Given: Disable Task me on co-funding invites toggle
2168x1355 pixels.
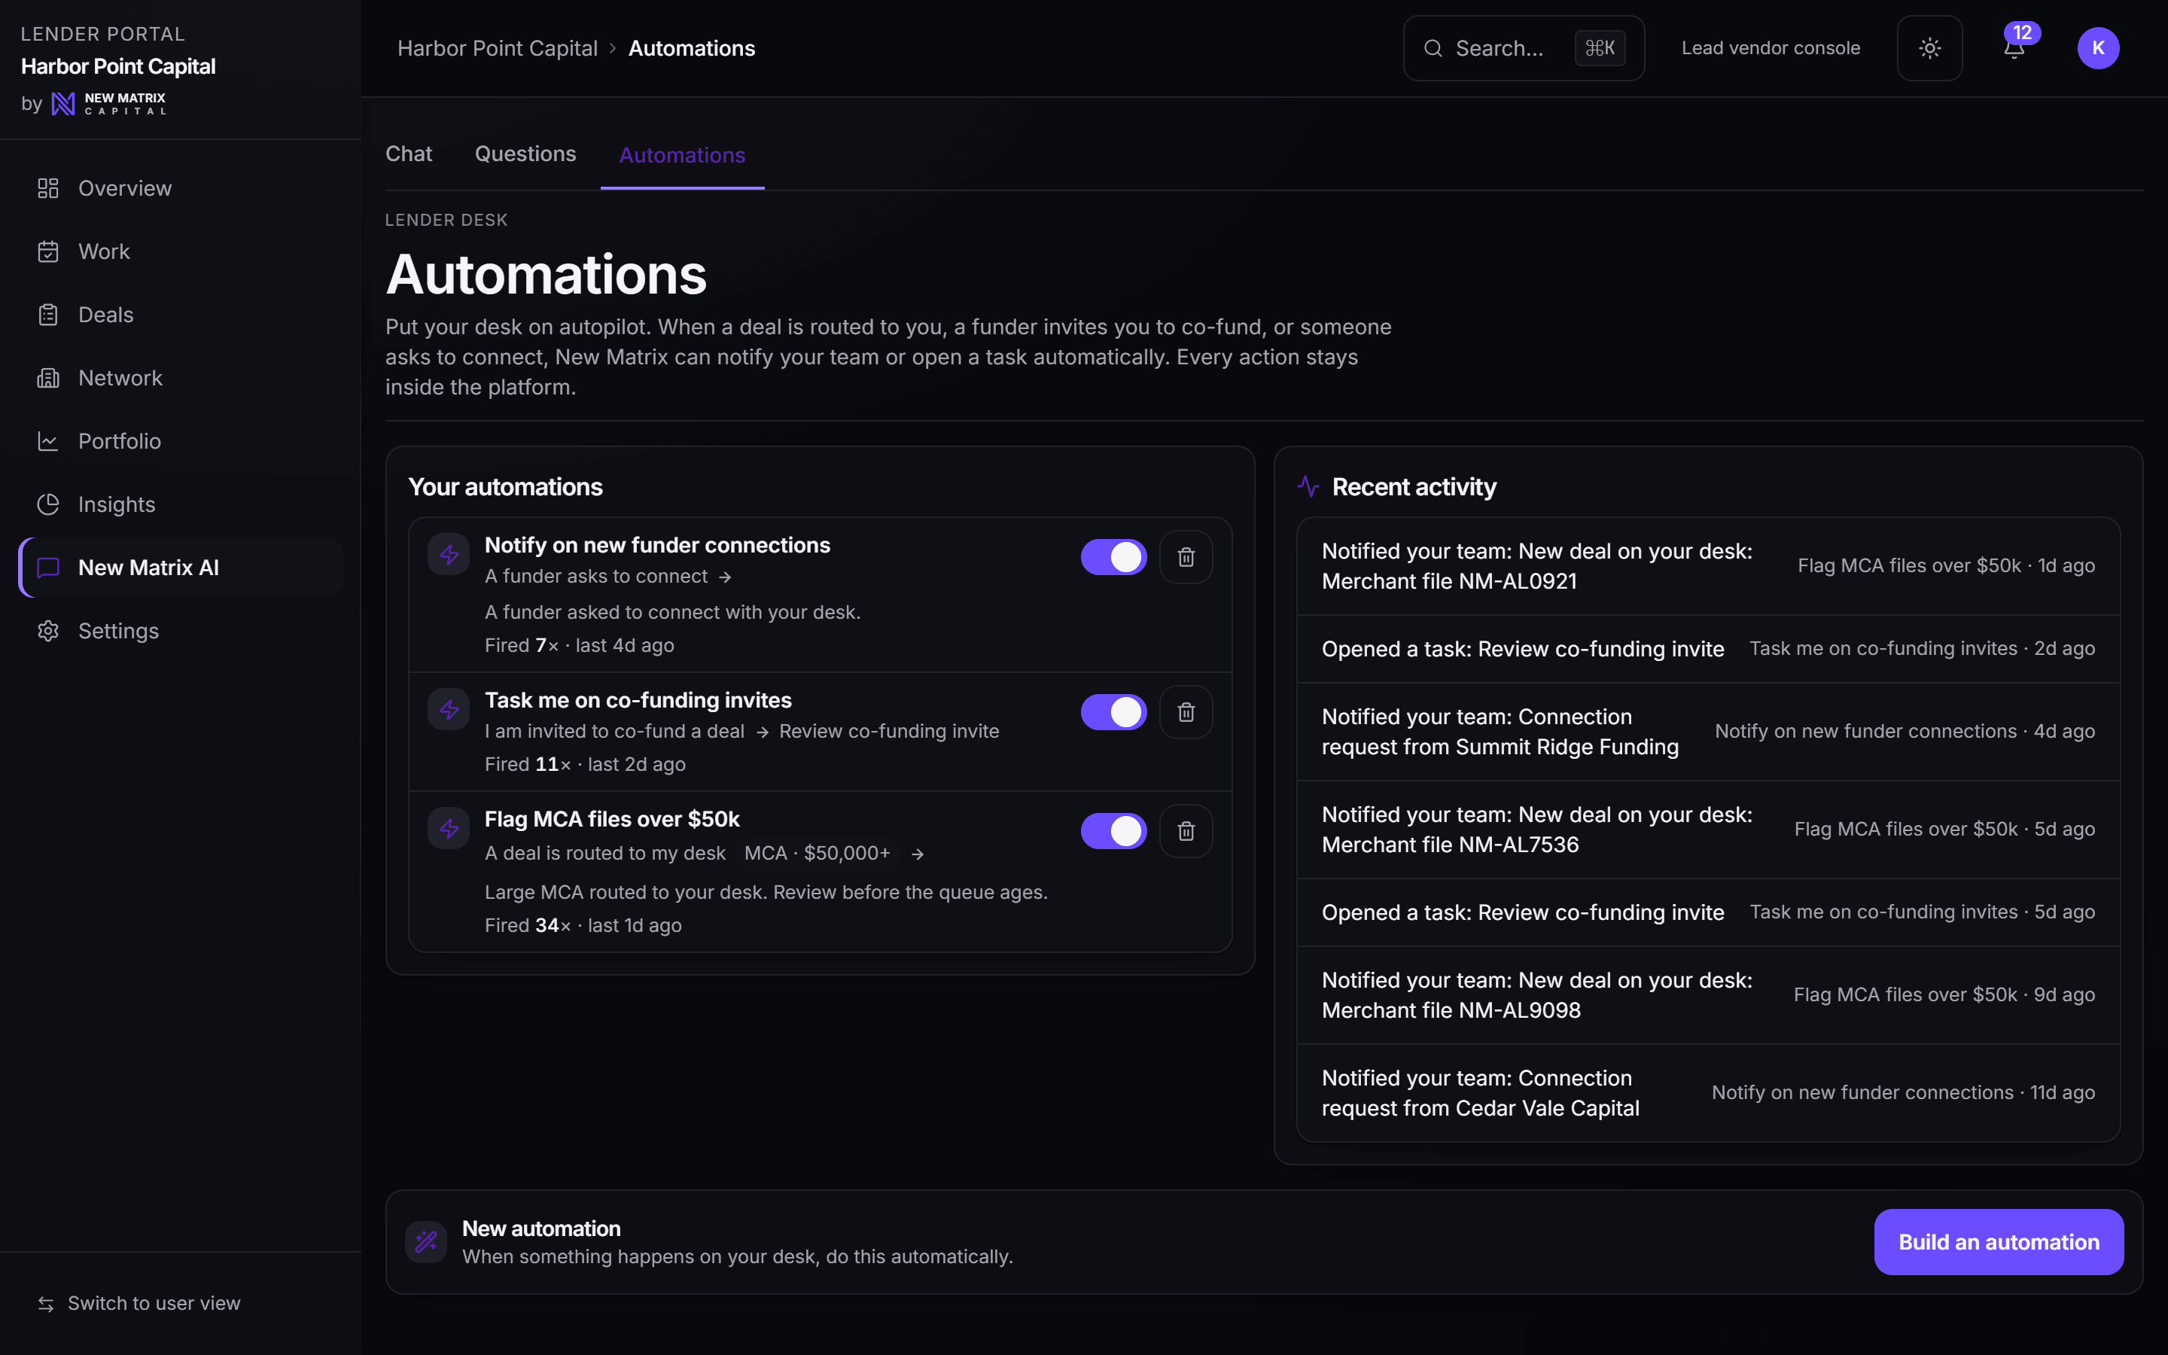Looking at the screenshot, I should coord(1113,712).
